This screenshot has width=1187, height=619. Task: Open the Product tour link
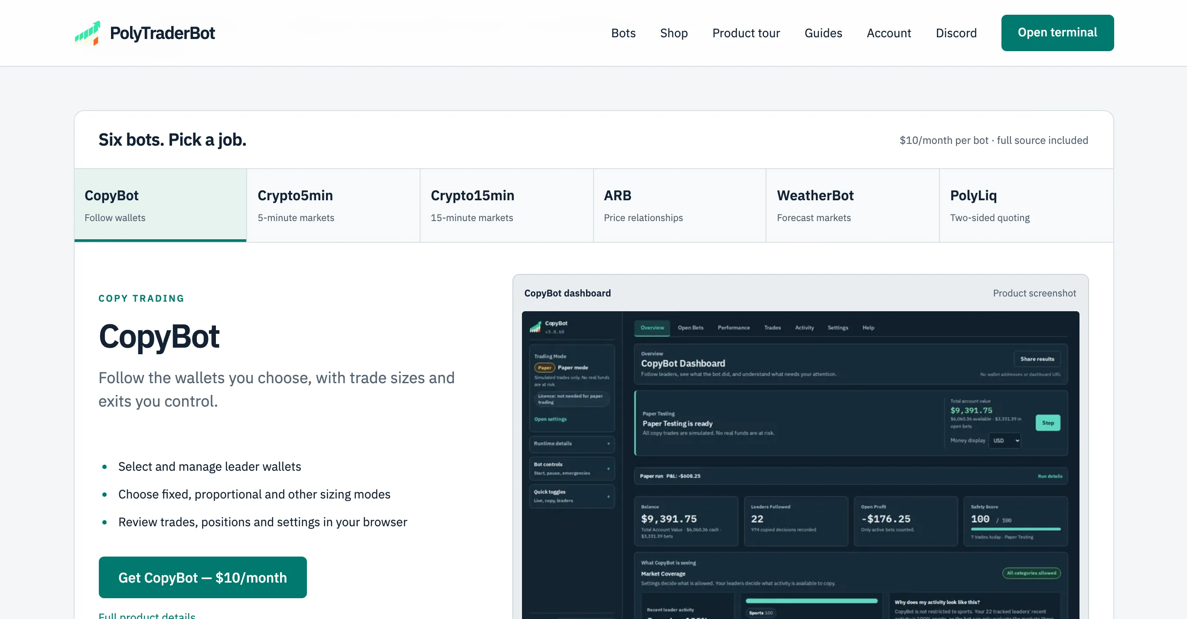(x=746, y=33)
